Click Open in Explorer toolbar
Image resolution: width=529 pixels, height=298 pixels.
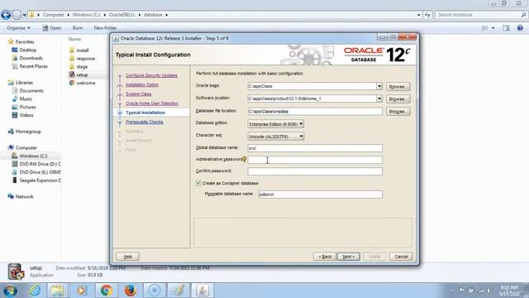51,28
